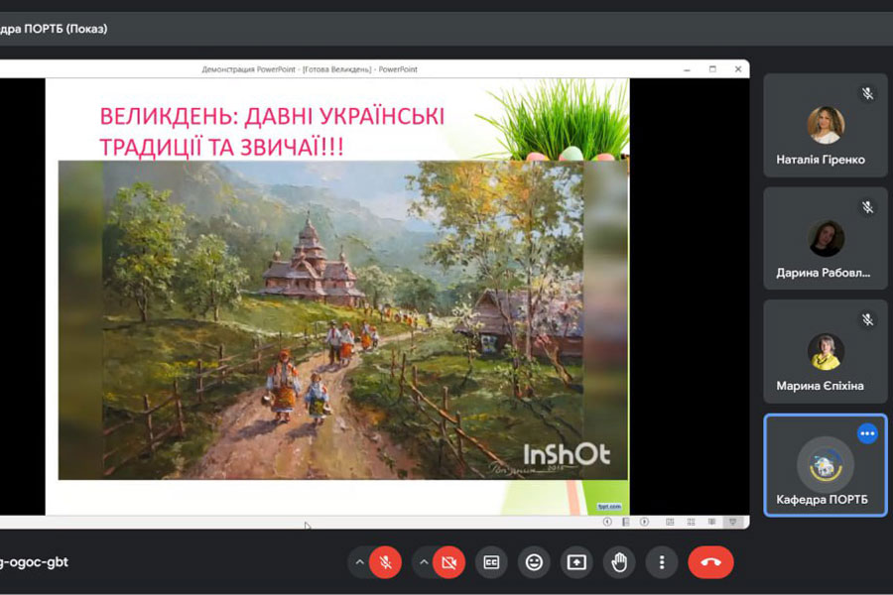Close the PowerPoint demonstration window
Viewport: 893px width, 595px height.
click(738, 69)
